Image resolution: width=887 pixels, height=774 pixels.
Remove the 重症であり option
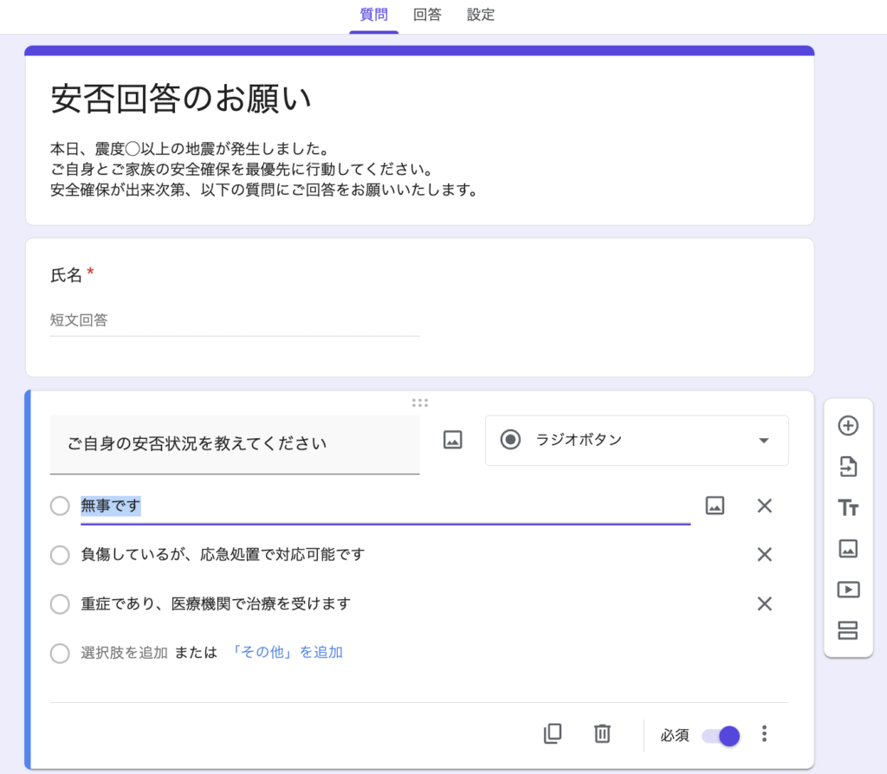(764, 603)
